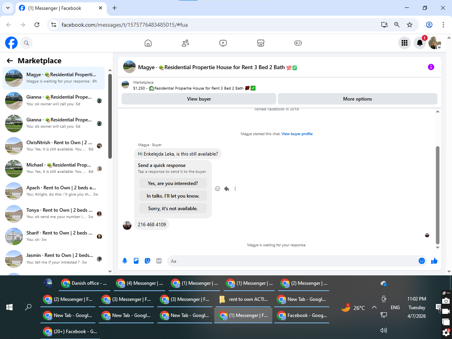Click the address bar URL

124,25
